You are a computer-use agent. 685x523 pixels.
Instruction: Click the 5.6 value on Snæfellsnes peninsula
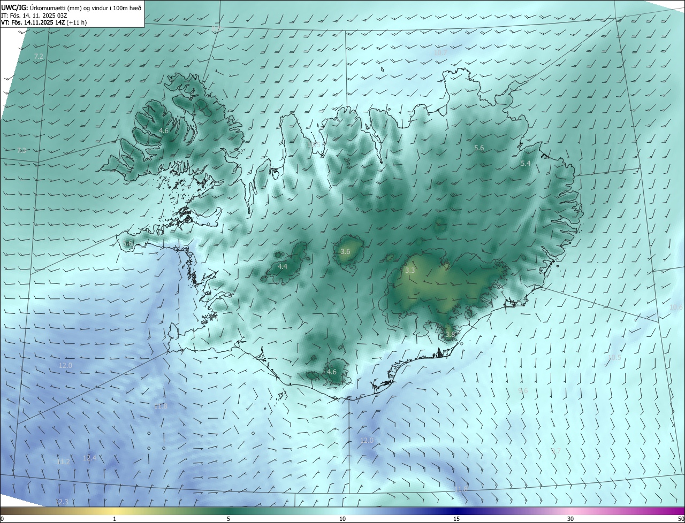(128, 243)
